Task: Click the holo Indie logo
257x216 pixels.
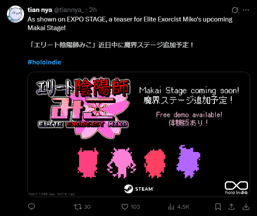Action: (x=236, y=188)
